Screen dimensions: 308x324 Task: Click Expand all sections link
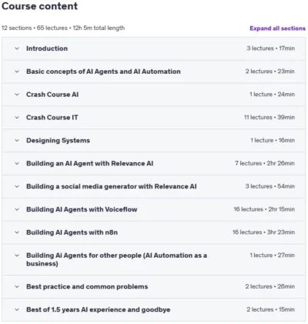(277, 28)
